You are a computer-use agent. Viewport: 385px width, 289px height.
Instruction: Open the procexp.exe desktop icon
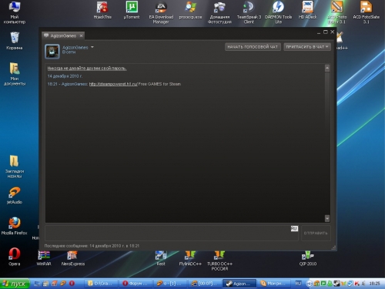click(x=190, y=10)
